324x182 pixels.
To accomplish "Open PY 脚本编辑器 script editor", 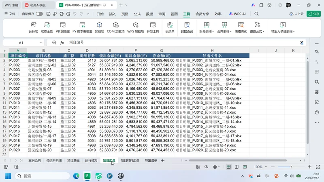I will click(82, 28).
